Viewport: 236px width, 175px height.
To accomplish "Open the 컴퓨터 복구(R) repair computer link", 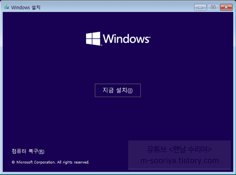I will (x=28, y=151).
